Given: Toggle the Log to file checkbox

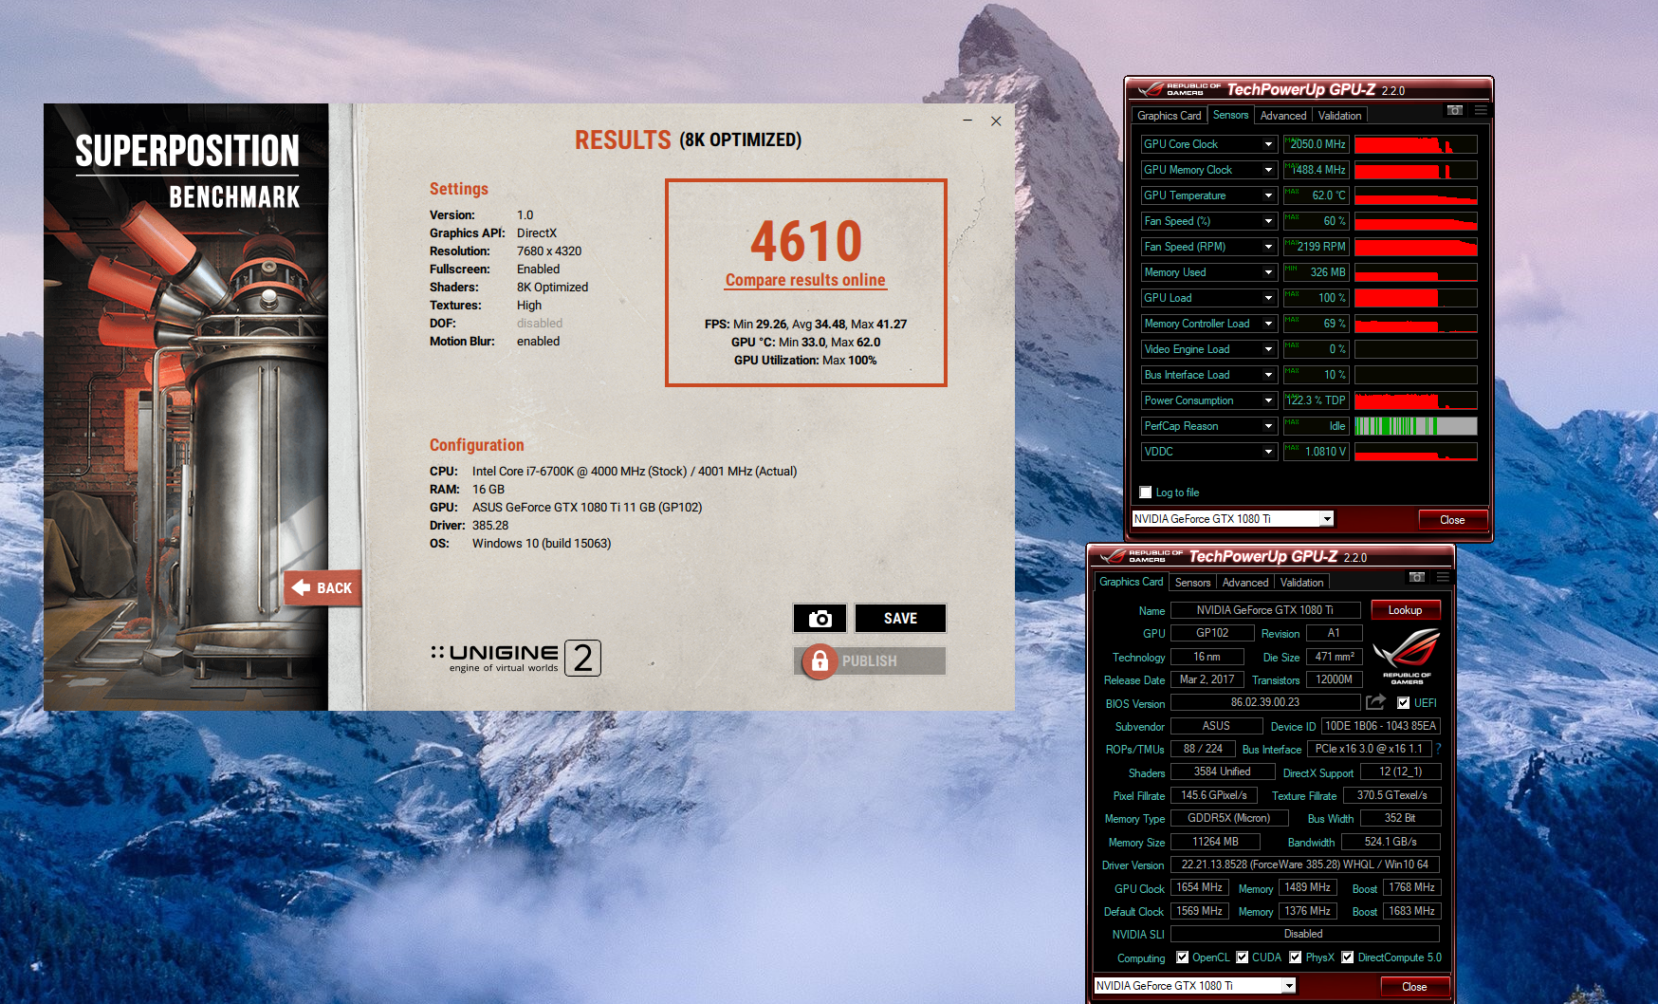Looking at the screenshot, I should (x=1146, y=493).
